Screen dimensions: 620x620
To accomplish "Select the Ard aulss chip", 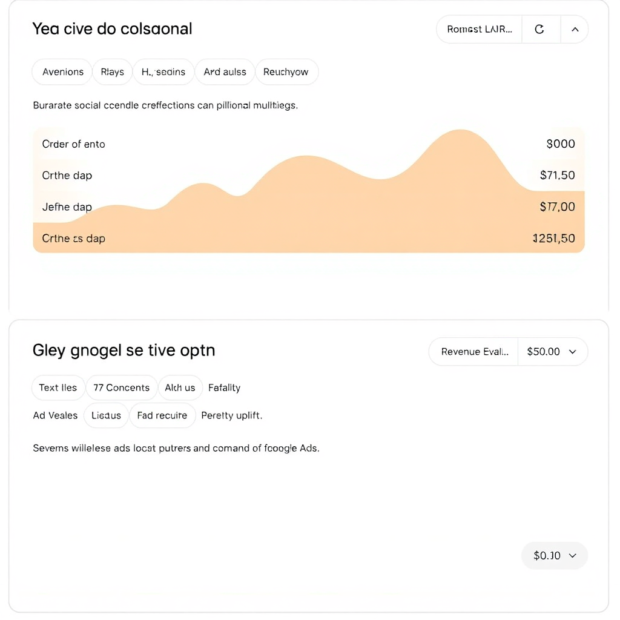I will tap(225, 71).
